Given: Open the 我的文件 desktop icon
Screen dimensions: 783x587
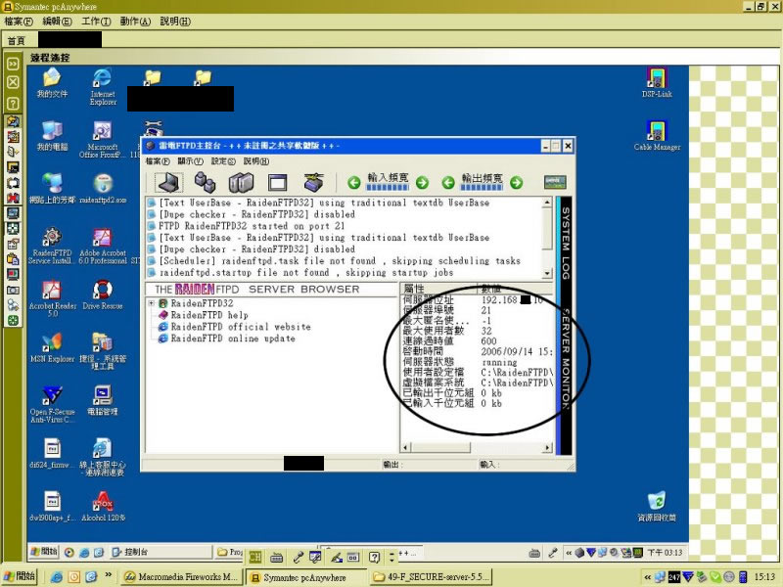Looking at the screenshot, I should 52,83.
